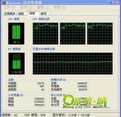Click the CPU 使用 92% gauge
The height and width of the screenshot is (117, 121).
tap(16, 34)
